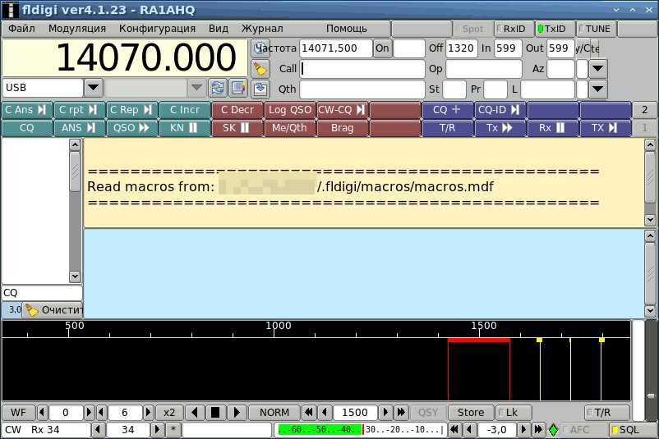Image resolution: width=659 pixels, height=439 pixels.
Task: Open the Помощь menu
Action: tap(346, 29)
